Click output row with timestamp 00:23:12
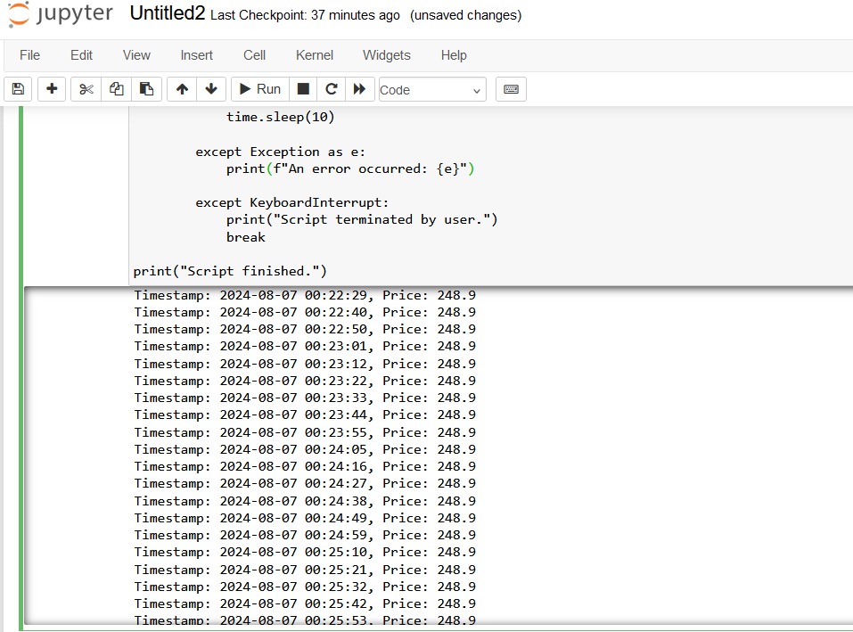 tap(305, 364)
